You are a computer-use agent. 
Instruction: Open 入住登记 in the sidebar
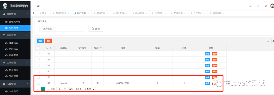tap(15, 91)
